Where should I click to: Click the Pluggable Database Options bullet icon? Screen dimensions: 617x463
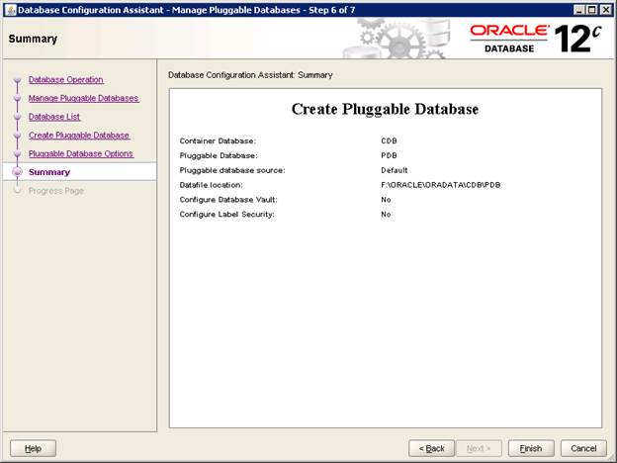(x=17, y=153)
